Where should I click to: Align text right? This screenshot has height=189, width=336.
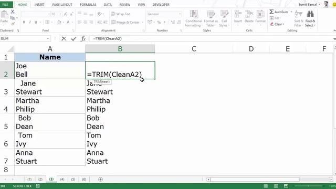91,22
